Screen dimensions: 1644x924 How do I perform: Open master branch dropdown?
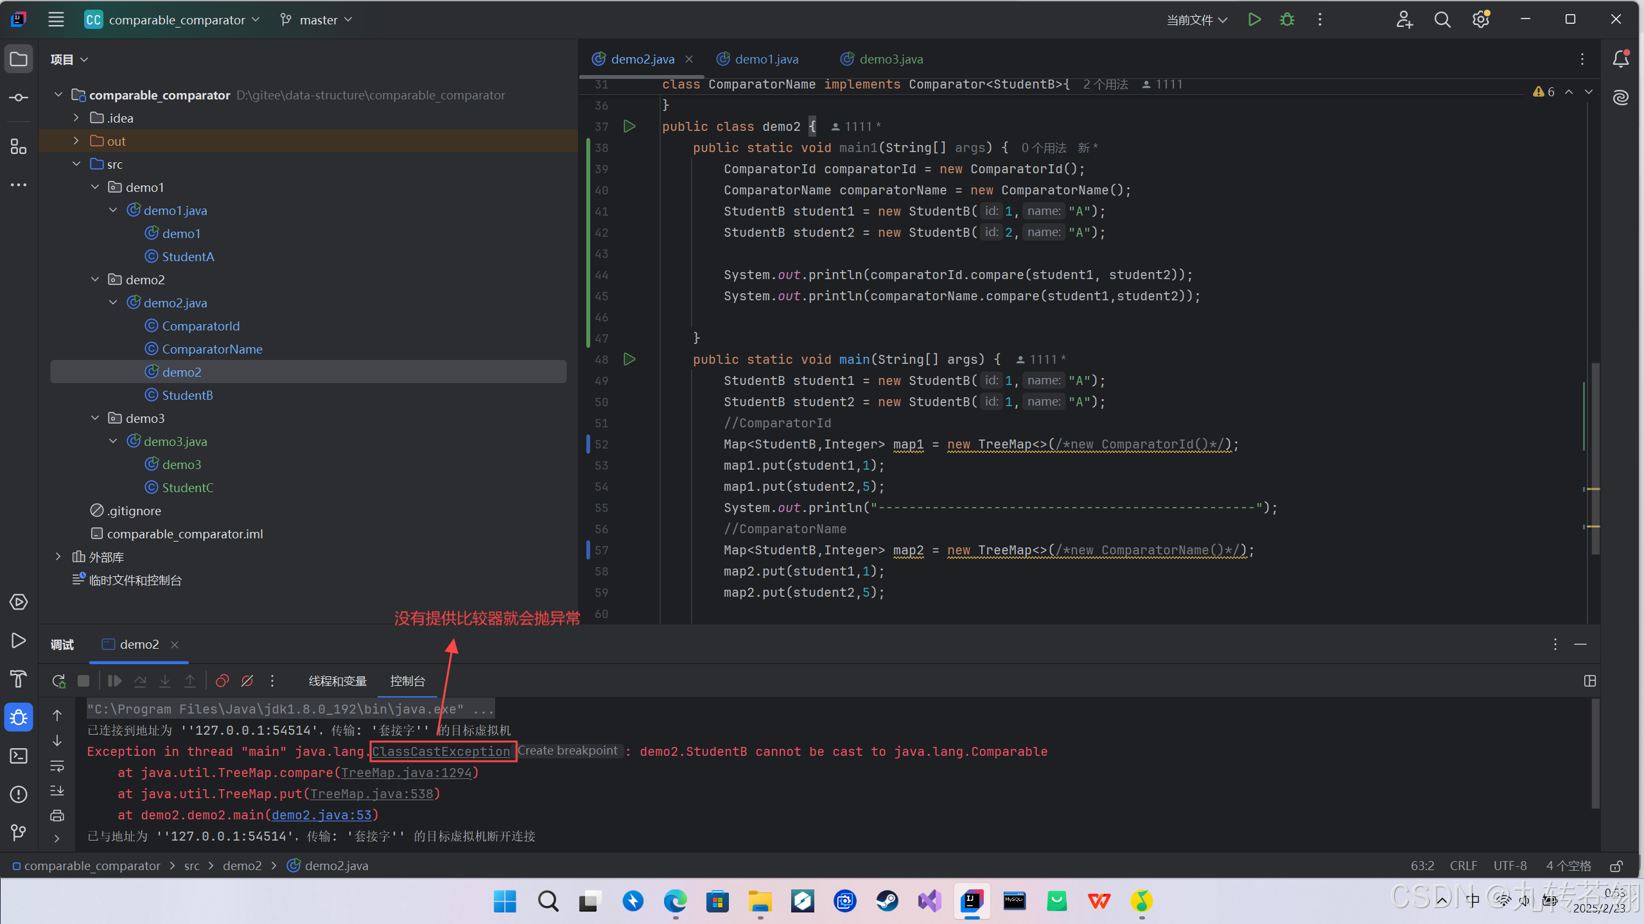point(317,20)
